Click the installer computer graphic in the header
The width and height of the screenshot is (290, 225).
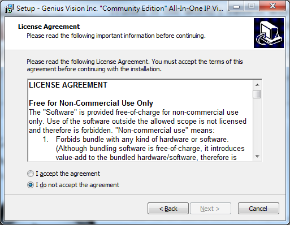point(269,33)
